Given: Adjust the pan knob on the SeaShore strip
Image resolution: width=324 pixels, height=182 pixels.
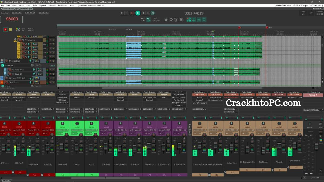Looking at the screenshot, I should [263, 123].
